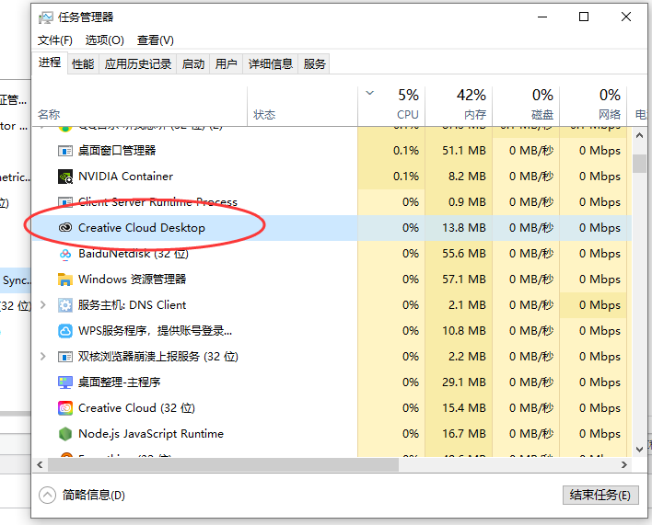Open the 文件(F) menu
This screenshot has height=525, width=652.
coord(55,40)
